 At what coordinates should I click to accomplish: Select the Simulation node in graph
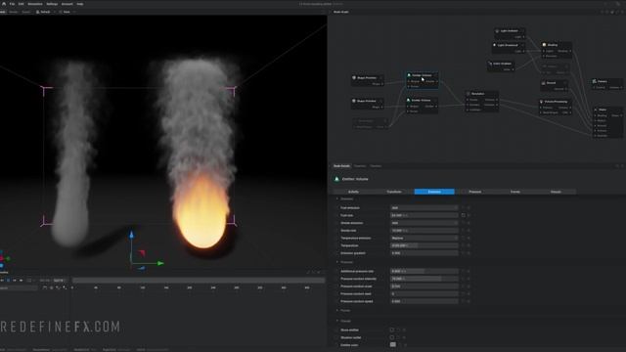click(482, 102)
